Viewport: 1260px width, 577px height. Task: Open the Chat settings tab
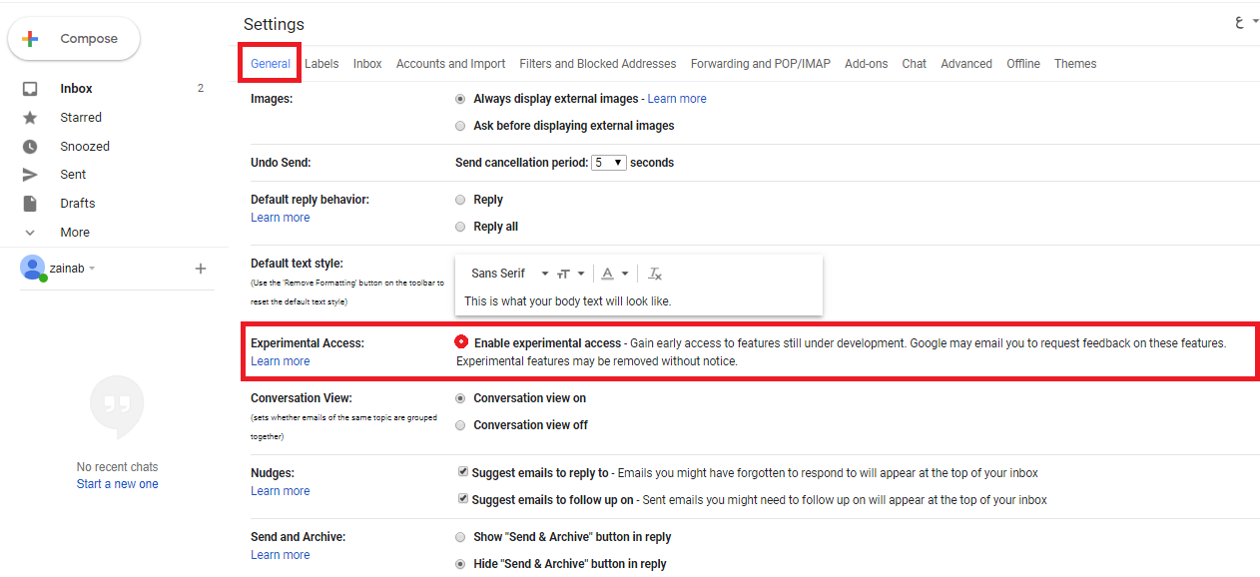[915, 64]
